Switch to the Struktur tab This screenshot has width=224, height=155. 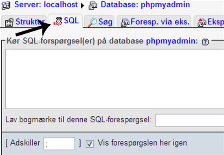[30, 22]
